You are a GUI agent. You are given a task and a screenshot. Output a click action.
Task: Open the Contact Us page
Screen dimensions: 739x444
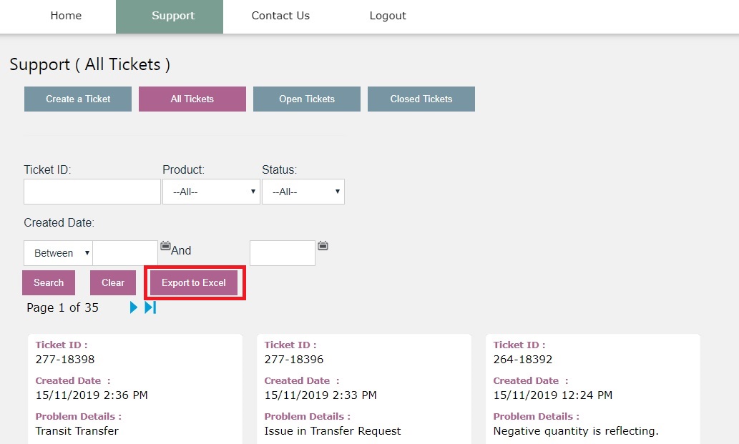click(x=280, y=15)
